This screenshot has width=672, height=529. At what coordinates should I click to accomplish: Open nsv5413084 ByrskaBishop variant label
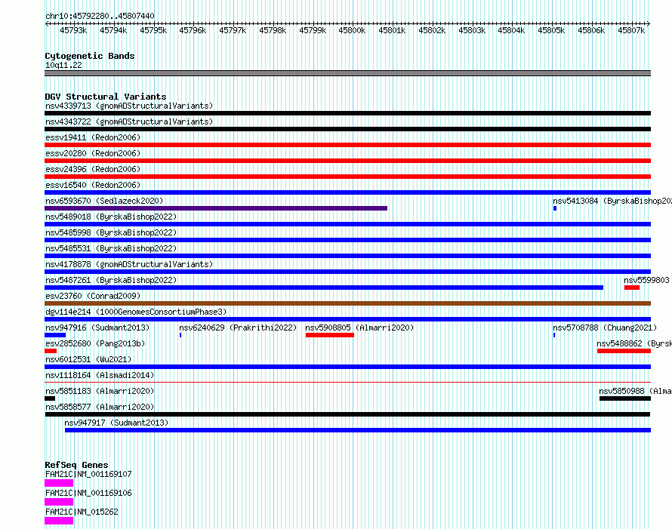point(612,201)
